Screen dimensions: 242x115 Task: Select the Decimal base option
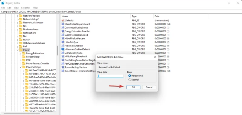point(130,80)
